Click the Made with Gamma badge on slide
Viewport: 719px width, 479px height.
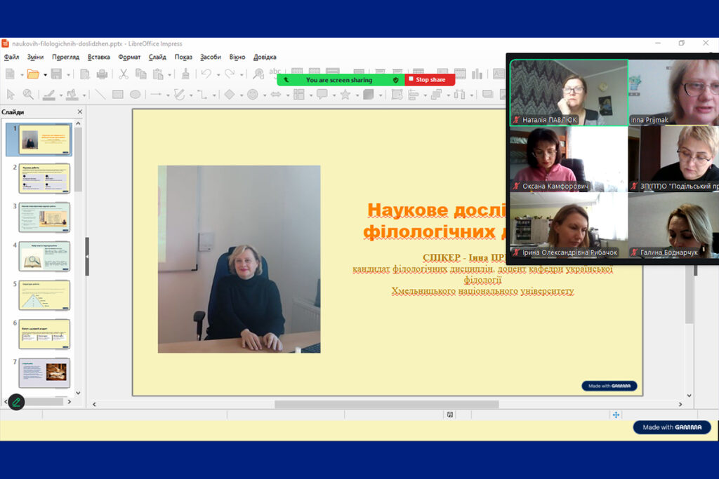[x=609, y=386]
